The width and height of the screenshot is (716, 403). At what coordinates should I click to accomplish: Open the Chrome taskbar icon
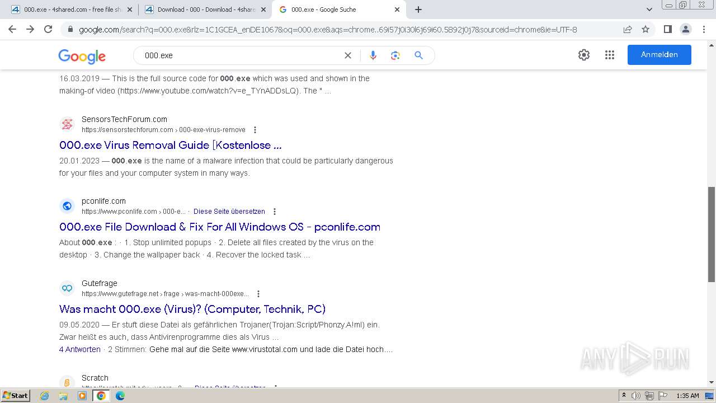(101, 396)
